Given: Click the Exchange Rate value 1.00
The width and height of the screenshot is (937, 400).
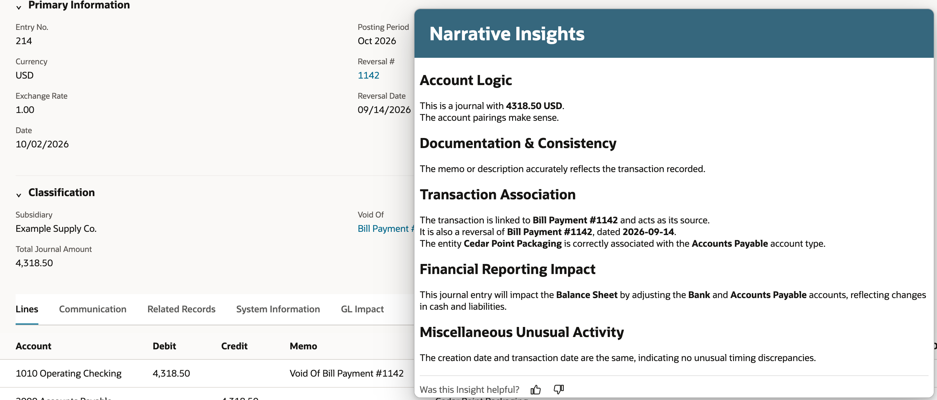Looking at the screenshot, I should pyautogui.click(x=25, y=110).
